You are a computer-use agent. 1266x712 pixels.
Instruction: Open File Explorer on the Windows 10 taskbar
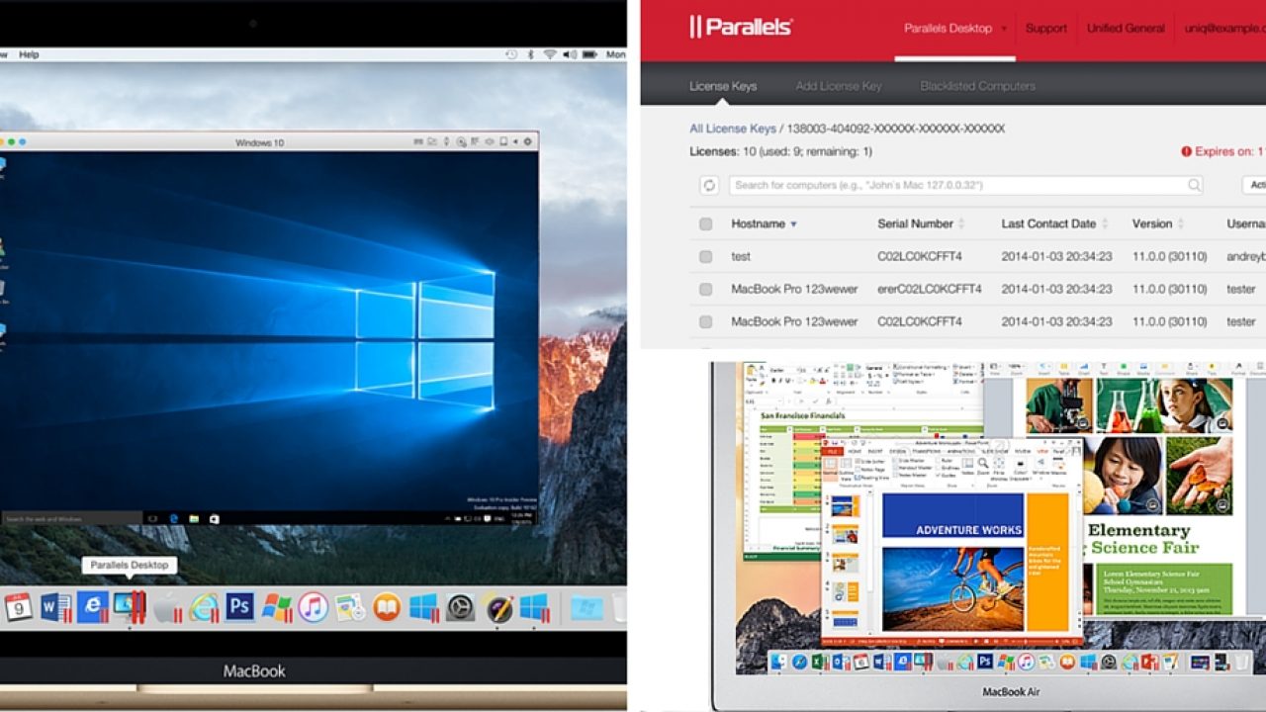coord(194,518)
